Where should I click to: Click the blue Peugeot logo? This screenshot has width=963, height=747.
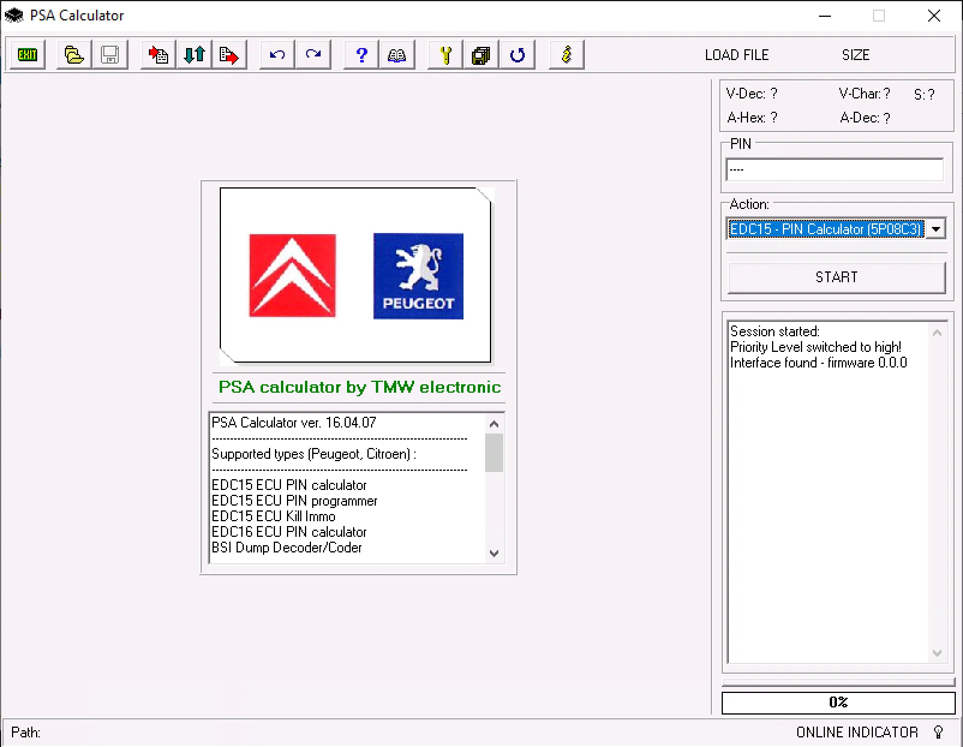(x=418, y=276)
